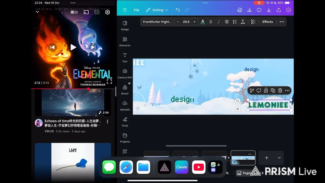325x183 pixels.
Task: Share the design via upload icon
Action: [x=279, y=10]
